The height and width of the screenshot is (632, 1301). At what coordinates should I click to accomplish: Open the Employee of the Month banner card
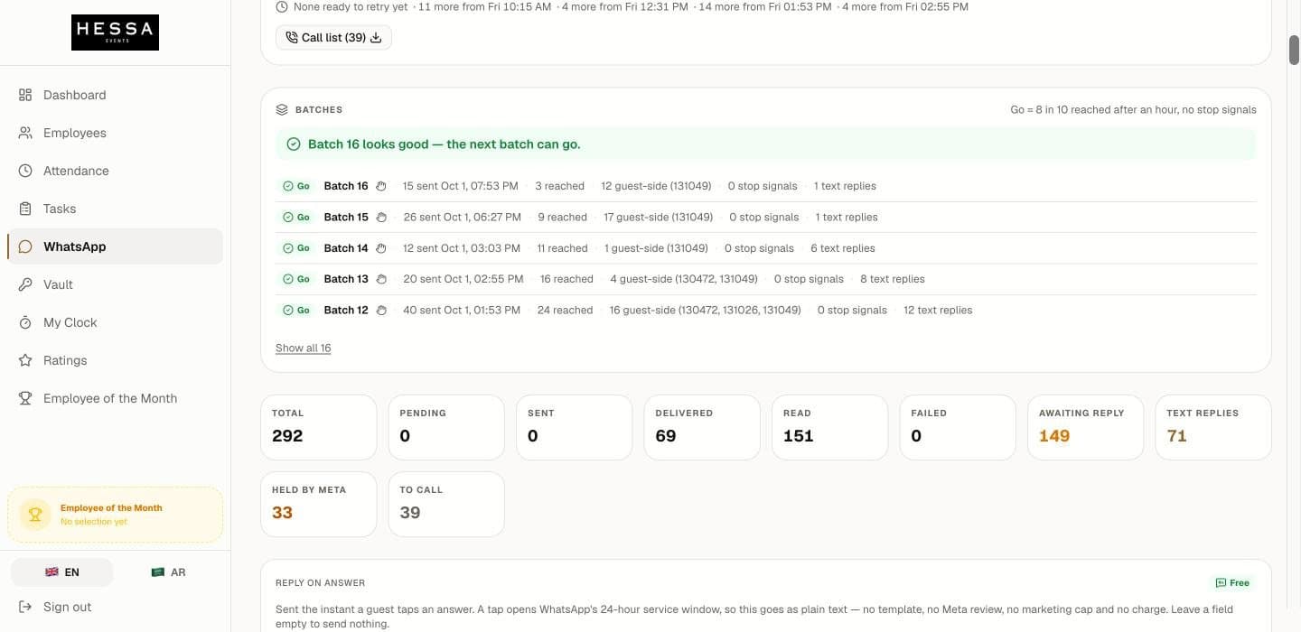115,515
